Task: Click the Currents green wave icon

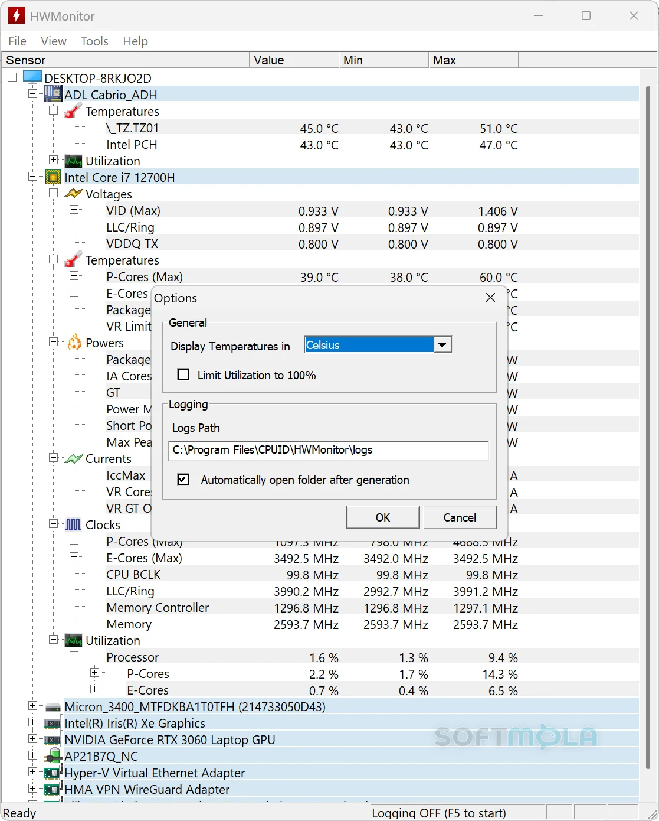Action: click(73, 458)
